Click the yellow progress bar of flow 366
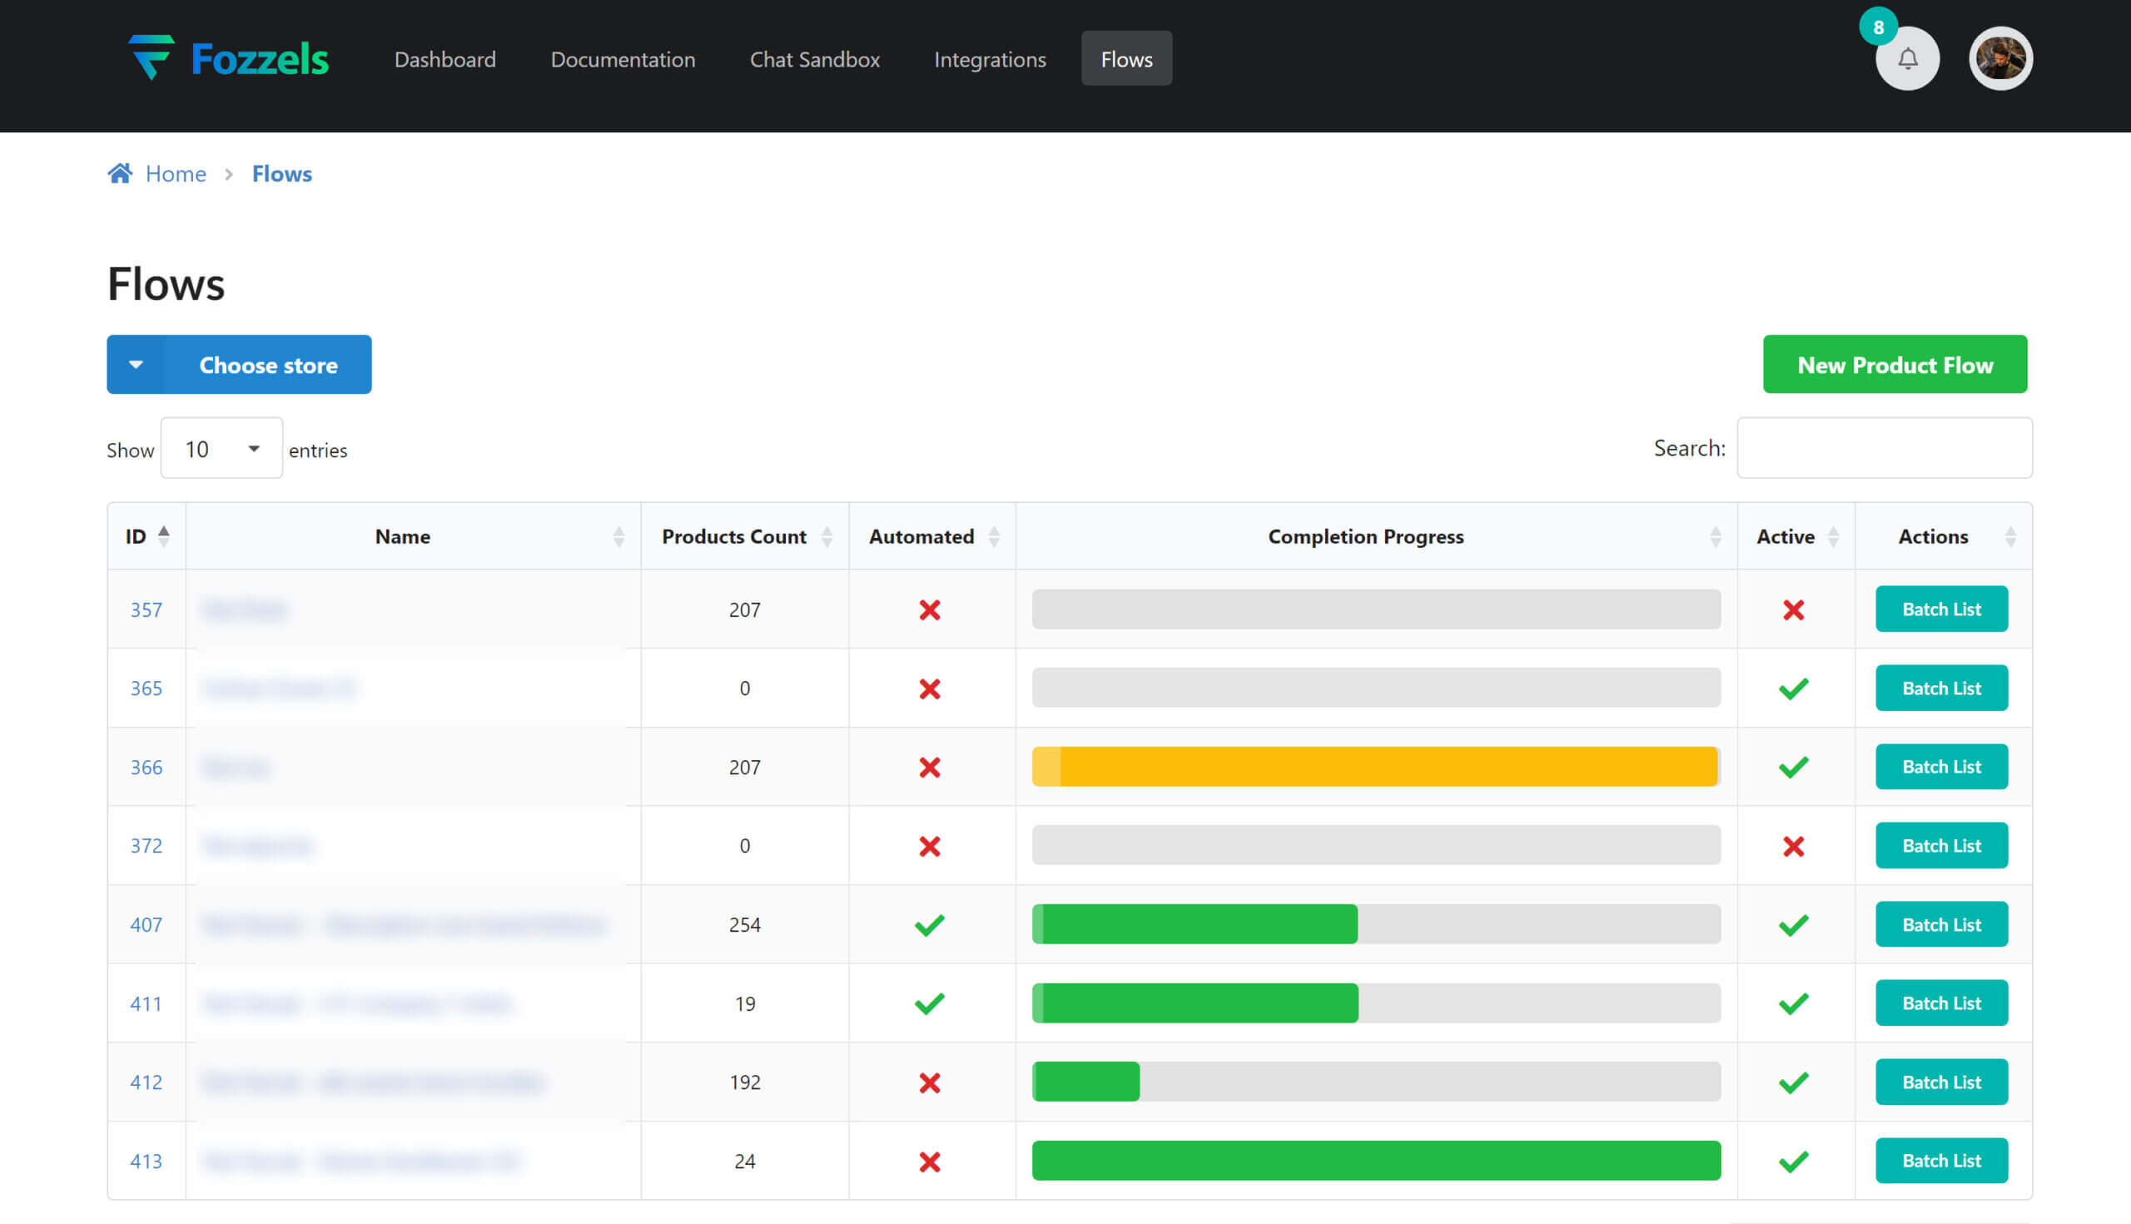2131x1224 pixels. [1374, 767]
